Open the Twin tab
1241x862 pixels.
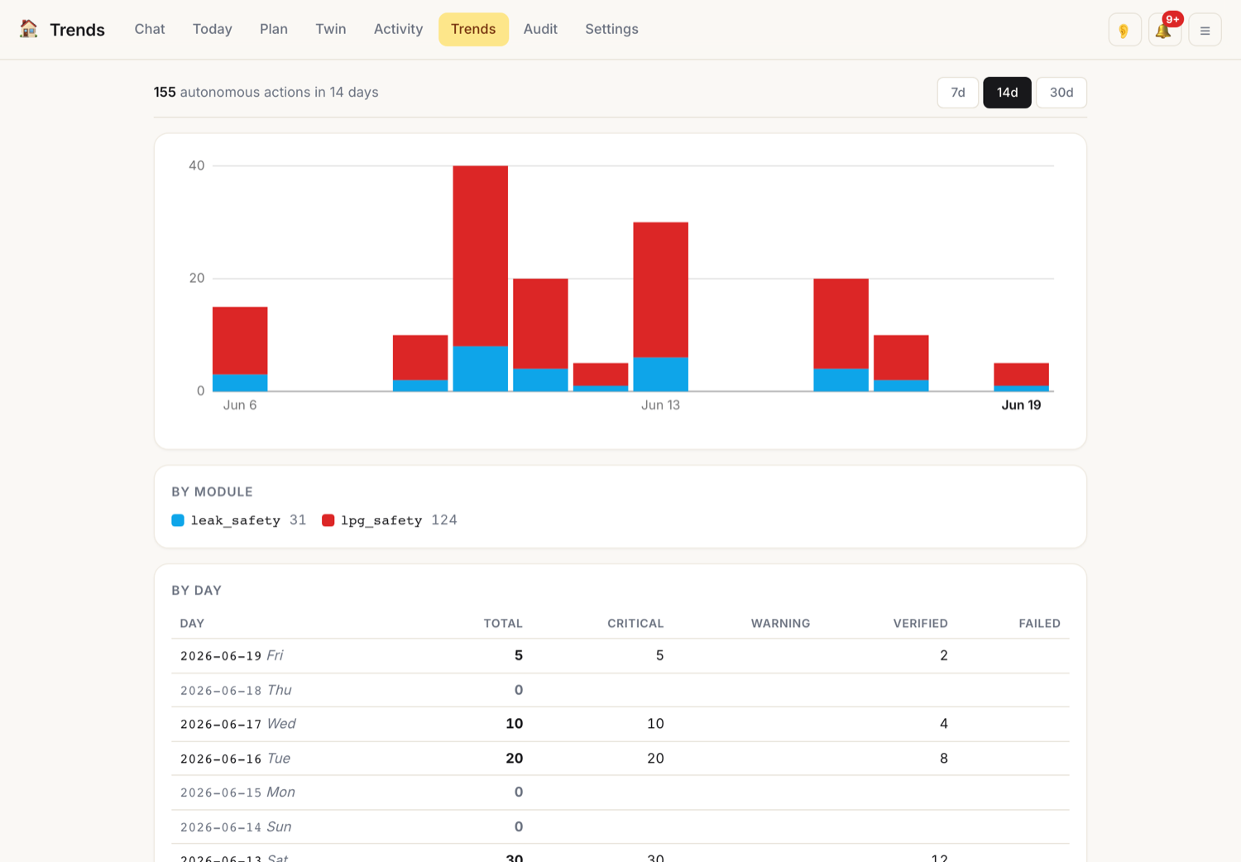point(331,29)
